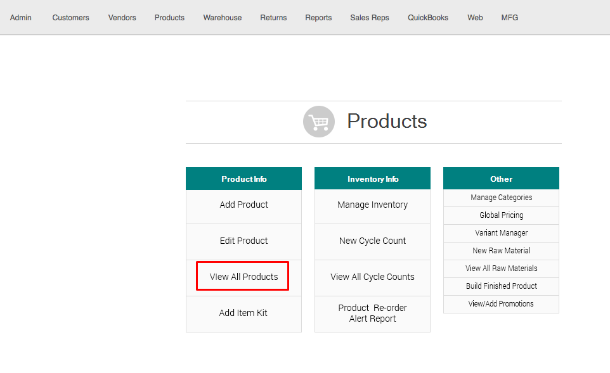The image size is (610, 373).
Task: Open Manage Inventory
Action: coord(372,205)
